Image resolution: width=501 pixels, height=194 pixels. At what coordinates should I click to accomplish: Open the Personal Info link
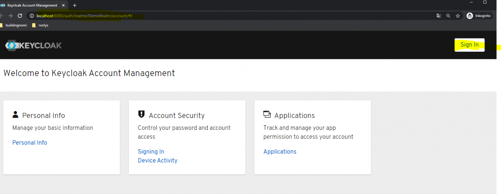[x=30, y=143]
